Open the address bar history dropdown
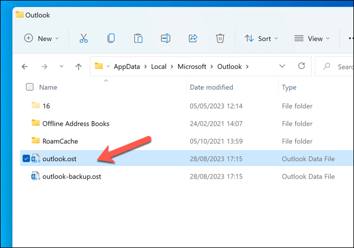 pyautogui.click(x=282, y=66)
